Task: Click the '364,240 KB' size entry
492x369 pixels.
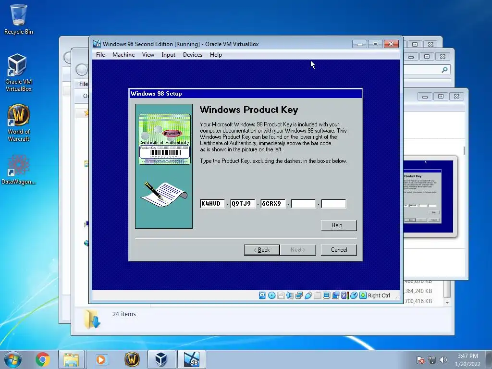Action: [x=418, y=291]
